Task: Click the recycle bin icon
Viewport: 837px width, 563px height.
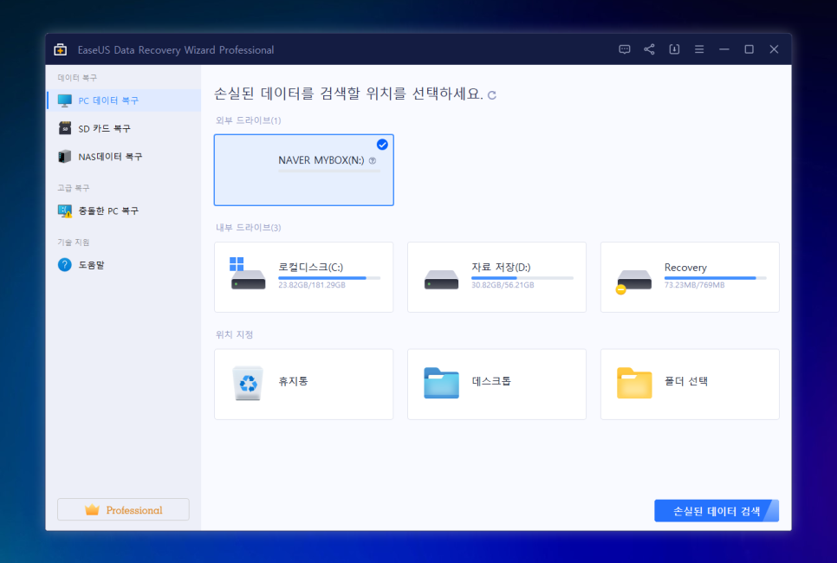Action: (248, 383)
